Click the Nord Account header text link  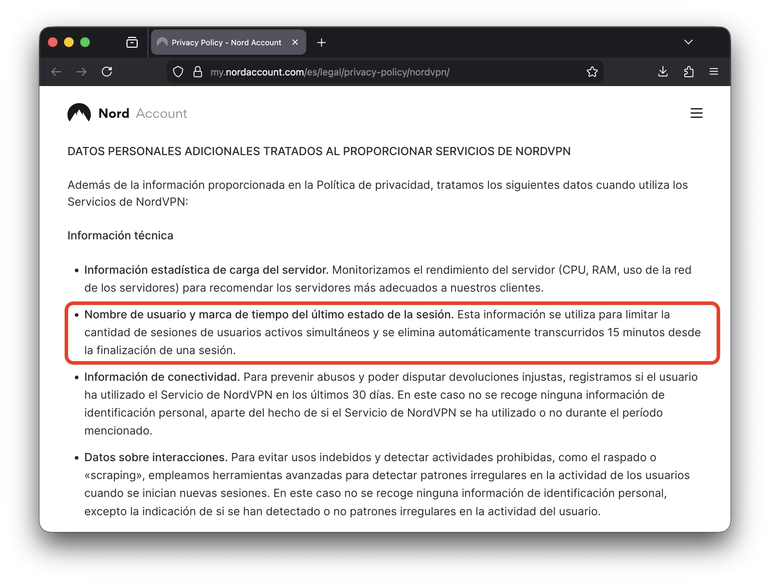[142, 113]
